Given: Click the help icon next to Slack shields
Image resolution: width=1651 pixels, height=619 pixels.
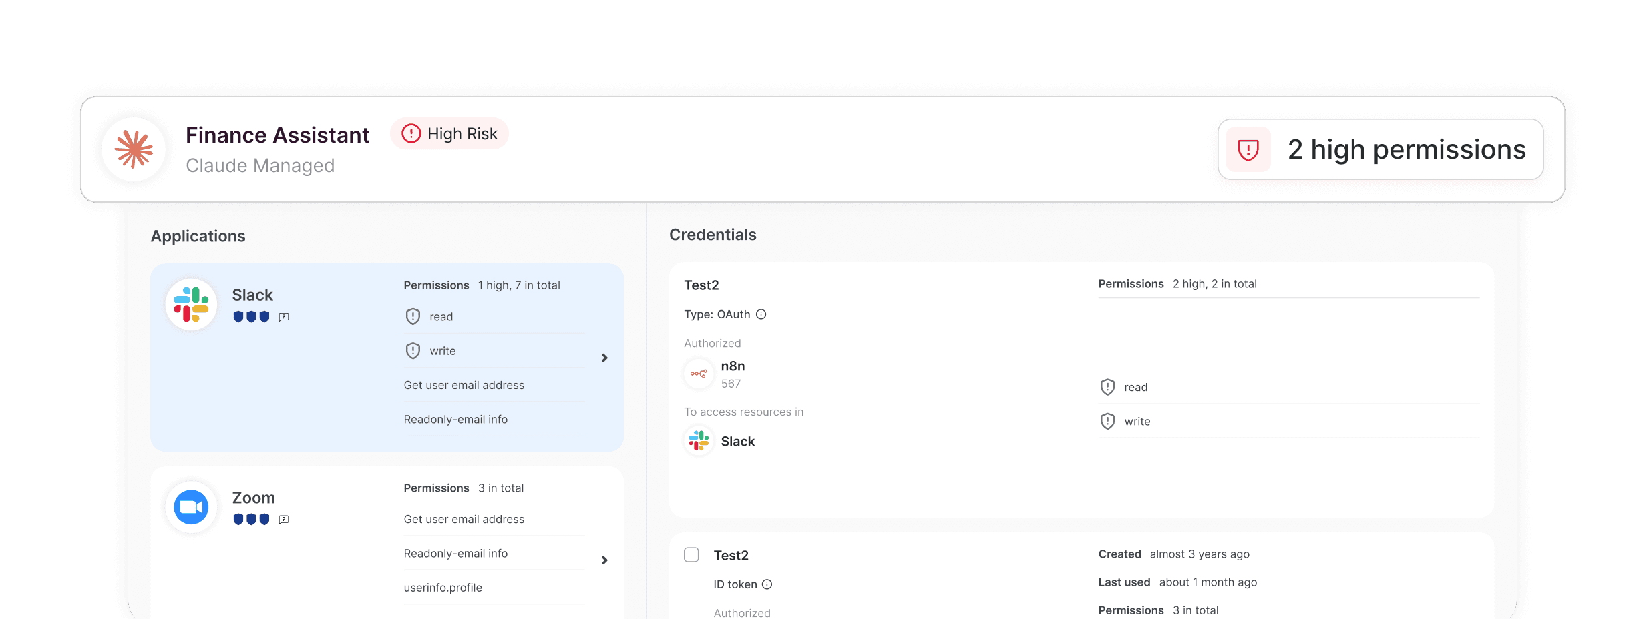Looking at the screenshot, I should coord(284,317).
